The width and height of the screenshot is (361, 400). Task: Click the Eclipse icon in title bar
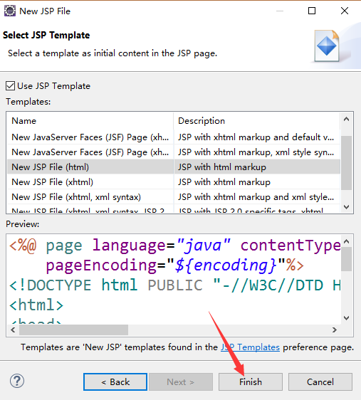pyautogui.click(x=10, y=11)
